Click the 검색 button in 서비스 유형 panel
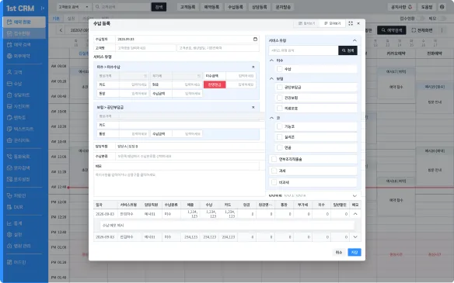 (x=347, y=50)
